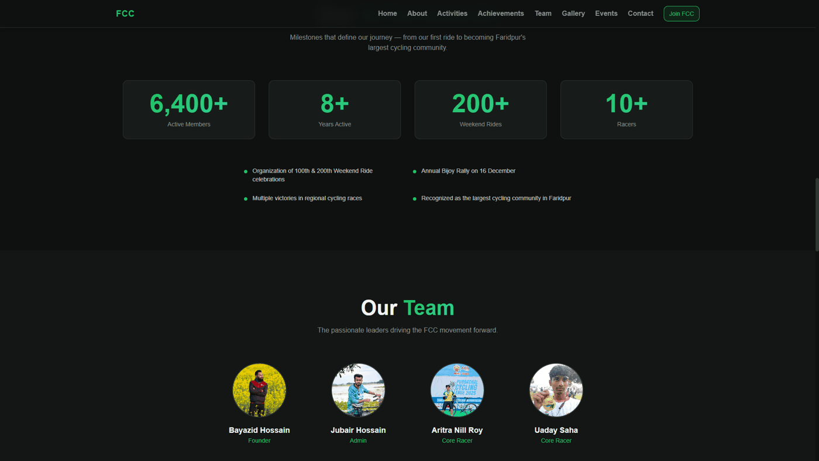Click the name Aritra Nill Roy
Viewport: 819px width, 461px height.
coord(457,430)
